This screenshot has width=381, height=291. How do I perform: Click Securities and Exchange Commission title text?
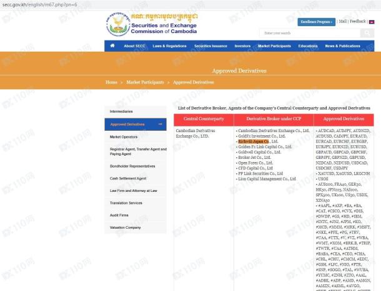click(x=164, y=29)
